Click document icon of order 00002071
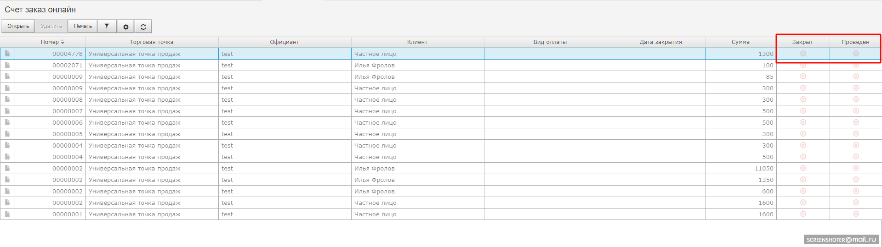This screenshot has height=247, width=882. (7, 65)
